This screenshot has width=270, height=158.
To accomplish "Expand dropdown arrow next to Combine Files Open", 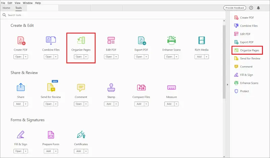I will (x=56, y=57).
